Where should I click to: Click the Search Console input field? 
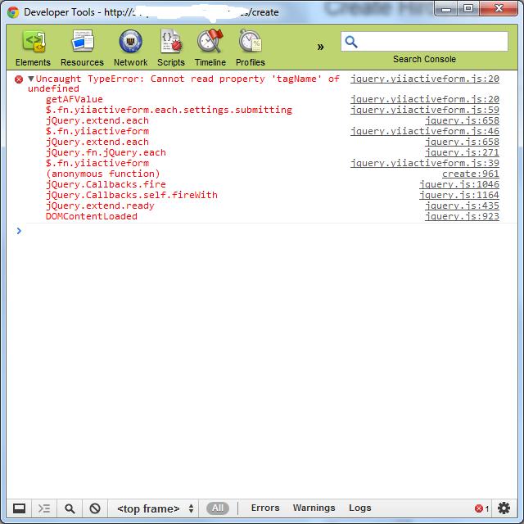coord(430,42)
